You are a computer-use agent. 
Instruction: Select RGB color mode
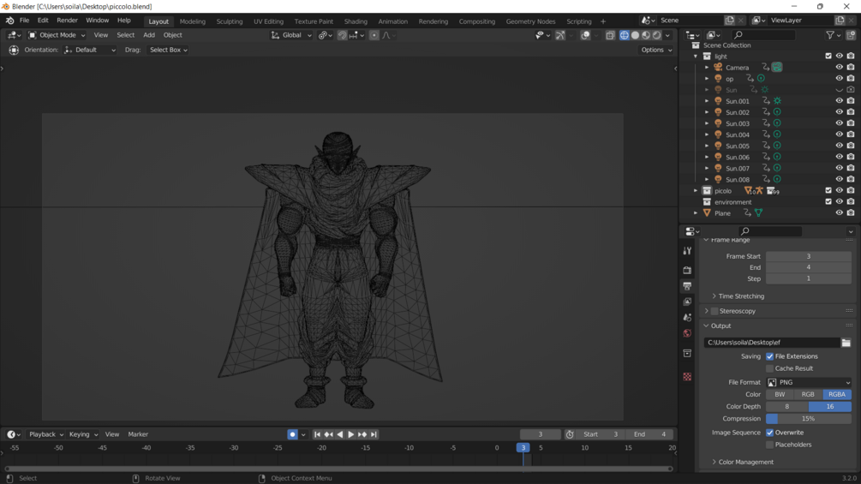click(x=808, y=395)
